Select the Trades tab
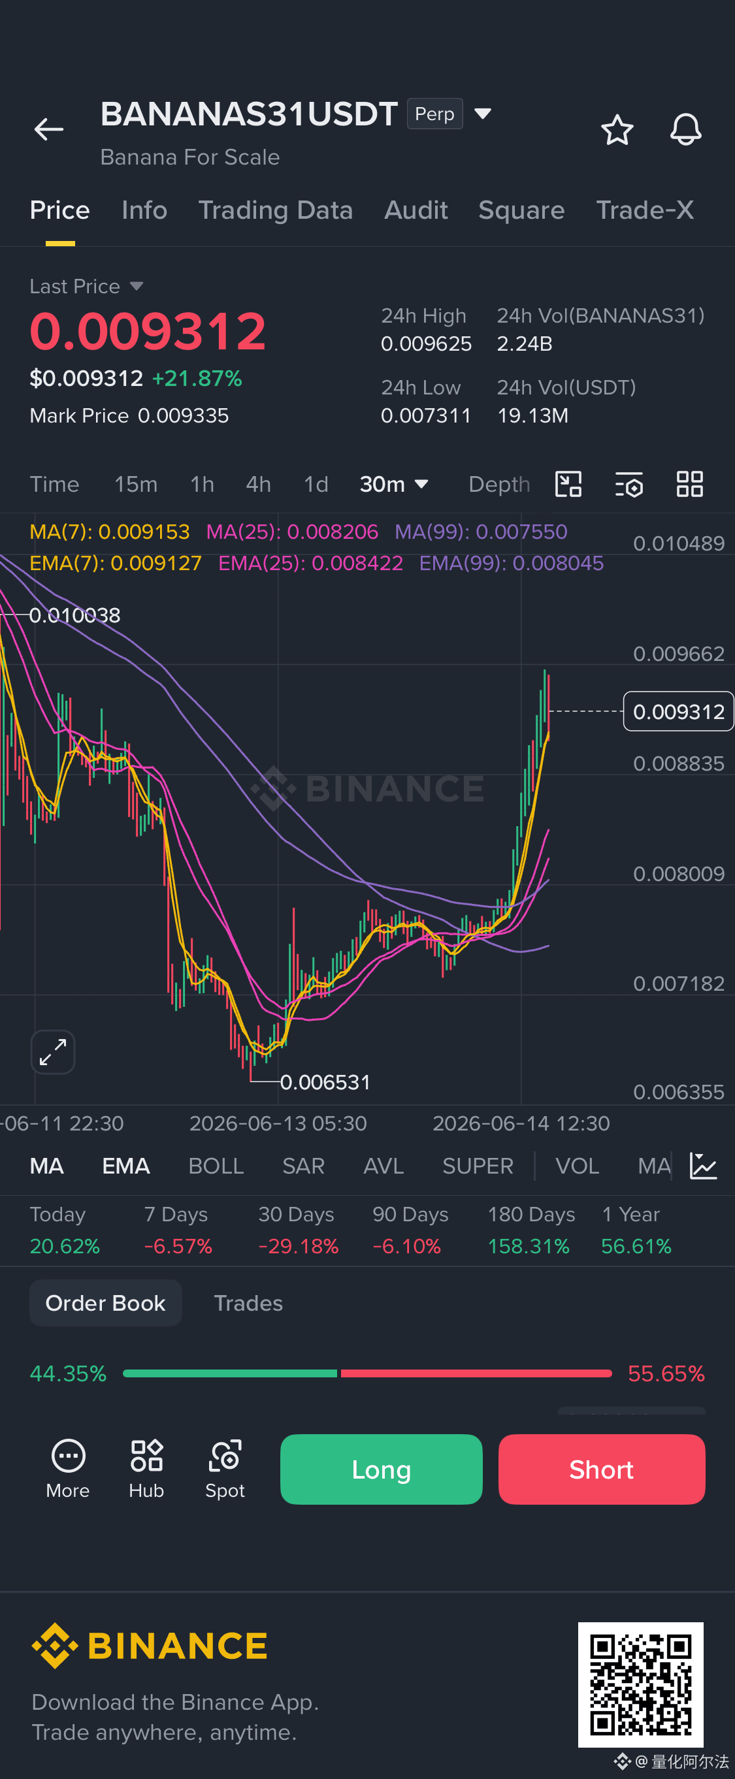The width and height of the screenshot is (735, 1779). (248, 1302)
